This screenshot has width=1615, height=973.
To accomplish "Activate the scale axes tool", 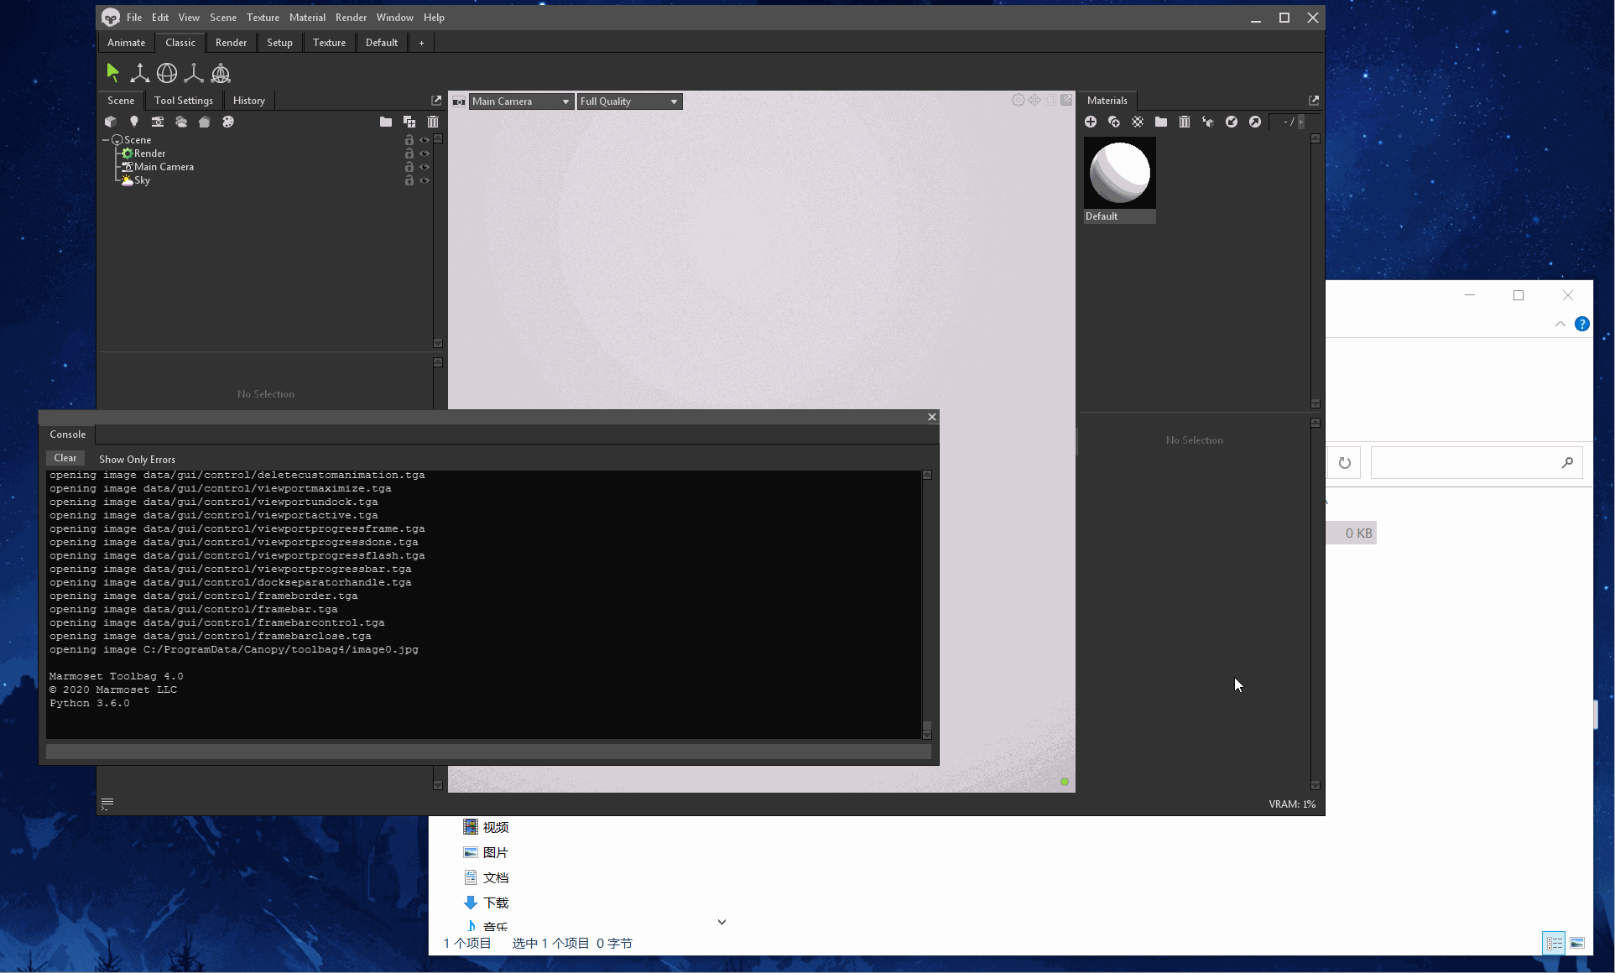I will 194,73.
